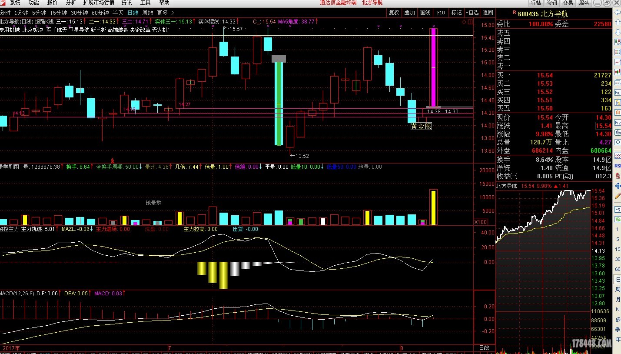Click the 标记 mark button
621x354 pixels.
coord(456,13)
